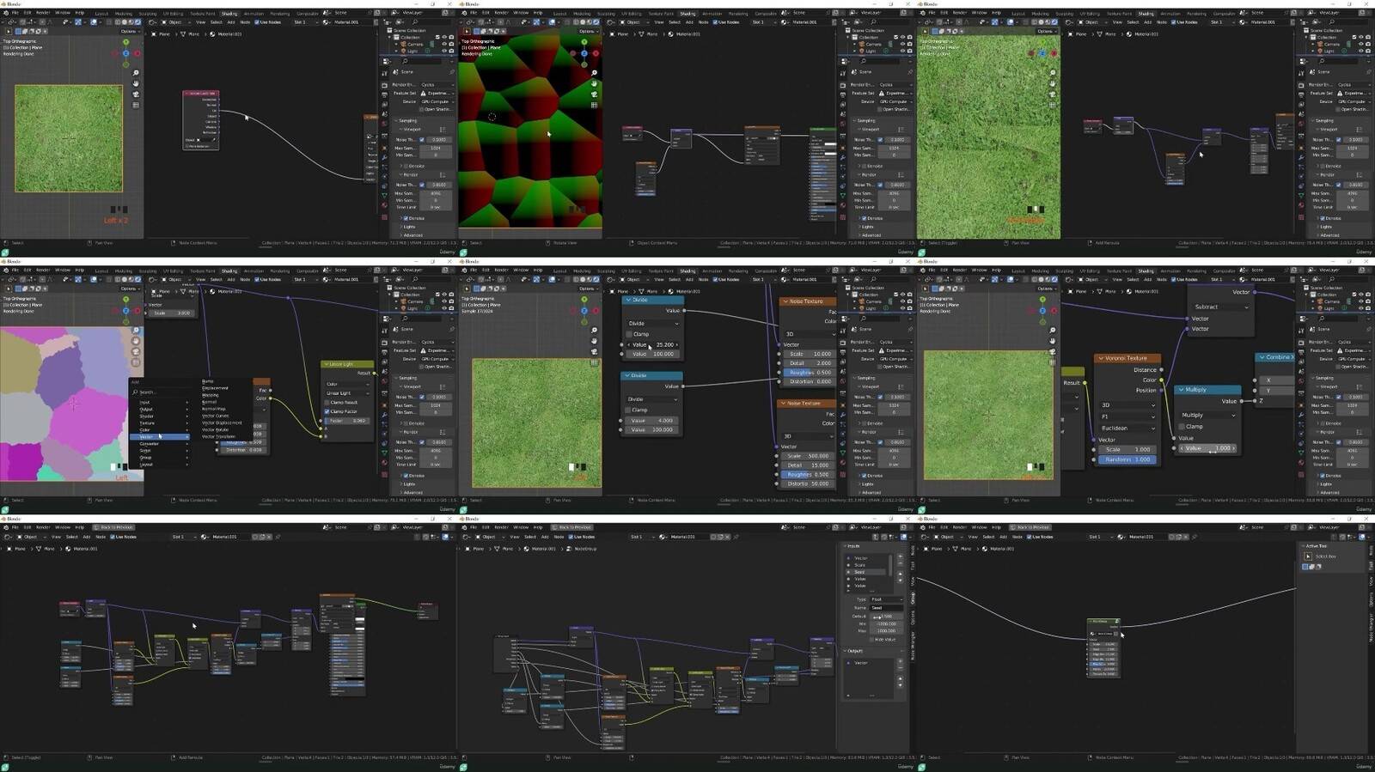The height and width of the screenshot is (772, 1375).
Task: Enable Clamp checkbox on the Multiply node
Action: pos(1182,426)
